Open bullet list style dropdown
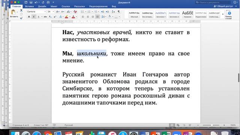Image resolution: width=240 pixels, height=135 pixels. pyautogui.click(x=85, y=12)
